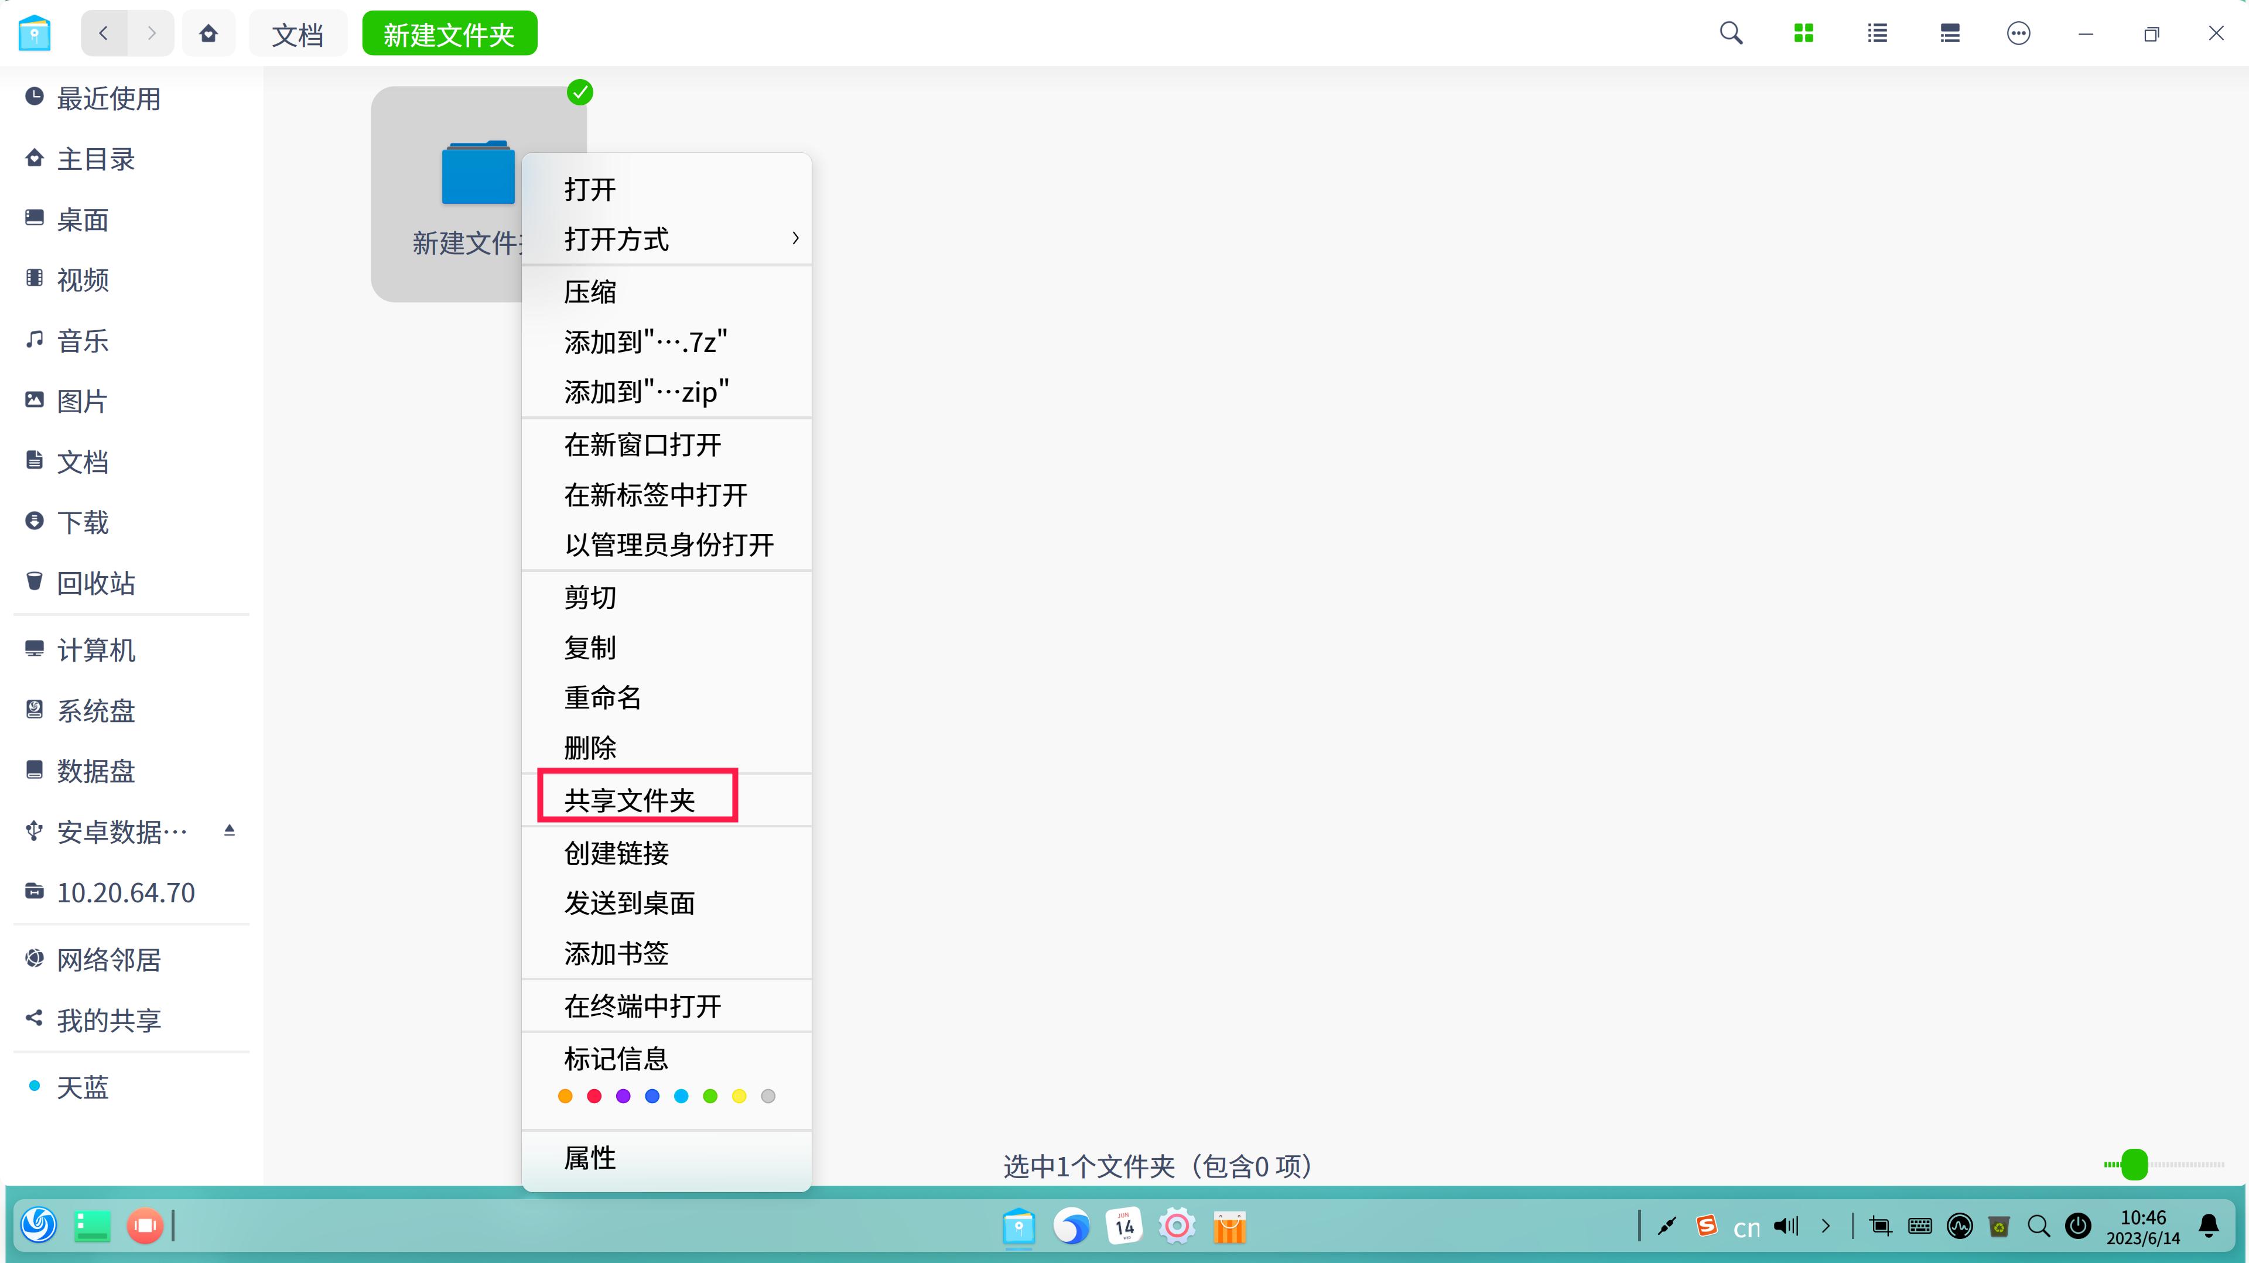The height and width of the screenshot is (1263, 2249).
Task: Open the settings gear in the dock
Action: 1177,1226
